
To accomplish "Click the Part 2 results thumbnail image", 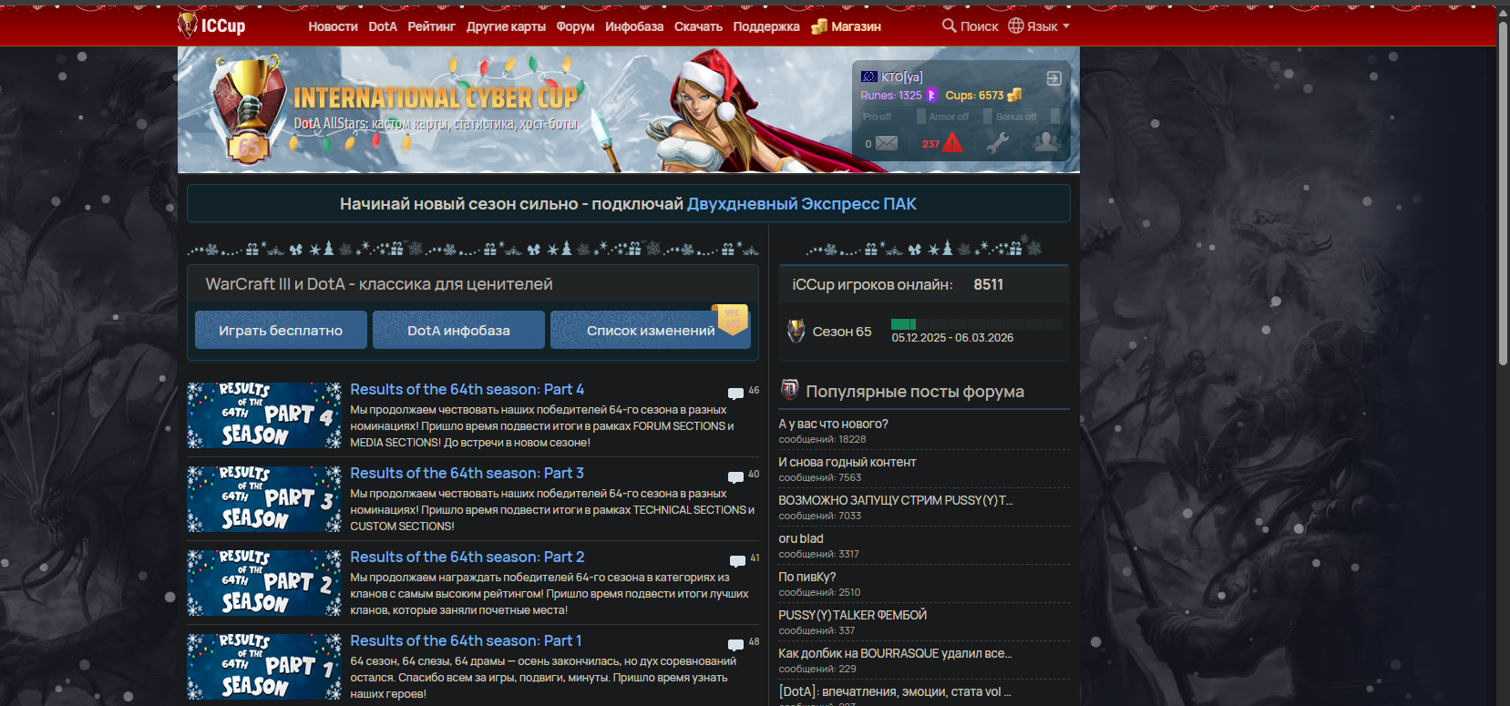I will pos(264,583).
